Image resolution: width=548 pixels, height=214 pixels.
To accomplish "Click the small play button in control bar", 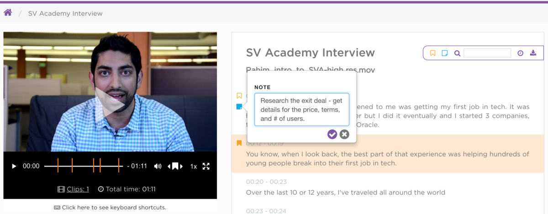I will coord(14,166).
